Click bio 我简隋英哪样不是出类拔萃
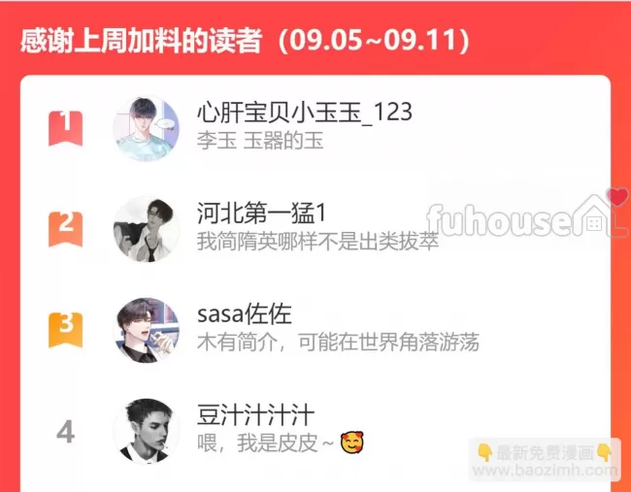 tap(317, 242)
